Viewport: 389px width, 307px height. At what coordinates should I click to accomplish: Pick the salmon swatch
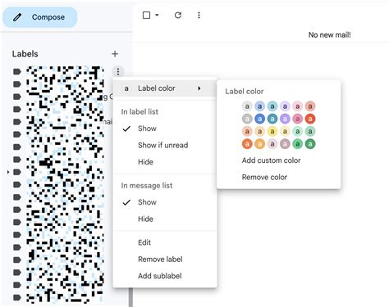tap(310, 106)
